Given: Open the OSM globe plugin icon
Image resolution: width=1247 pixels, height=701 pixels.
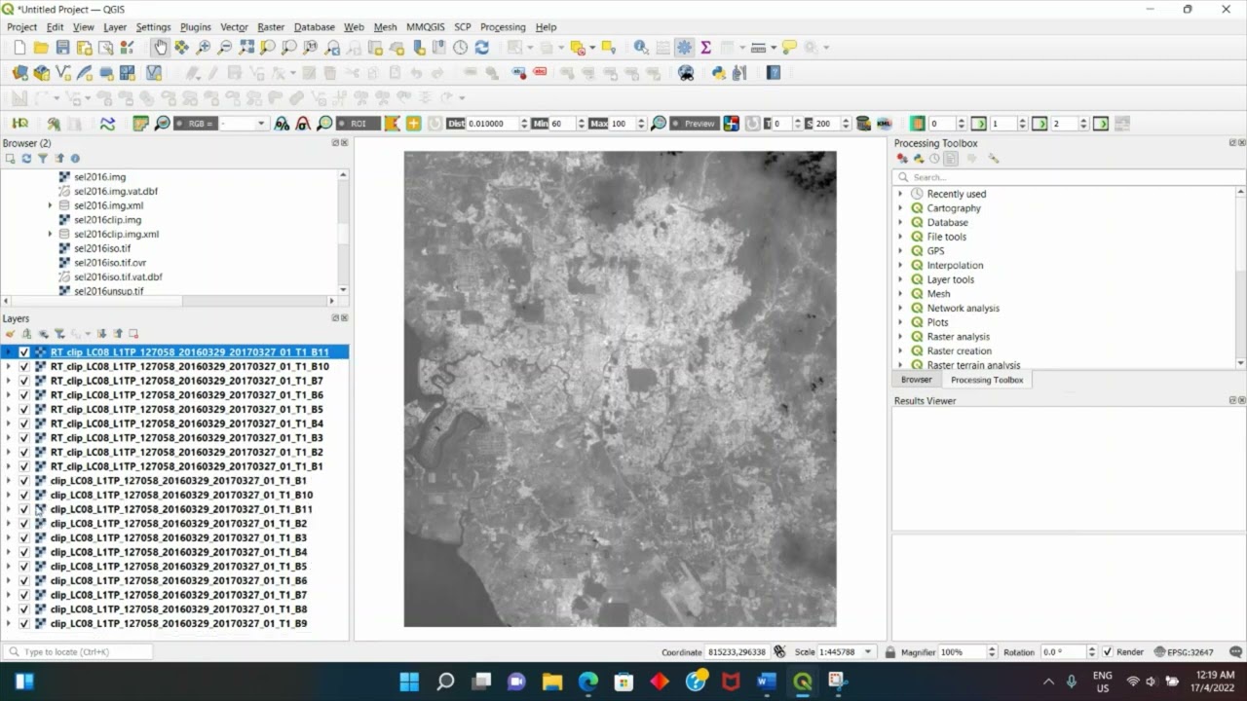Looking at the screenshot, I should (686, 73).
